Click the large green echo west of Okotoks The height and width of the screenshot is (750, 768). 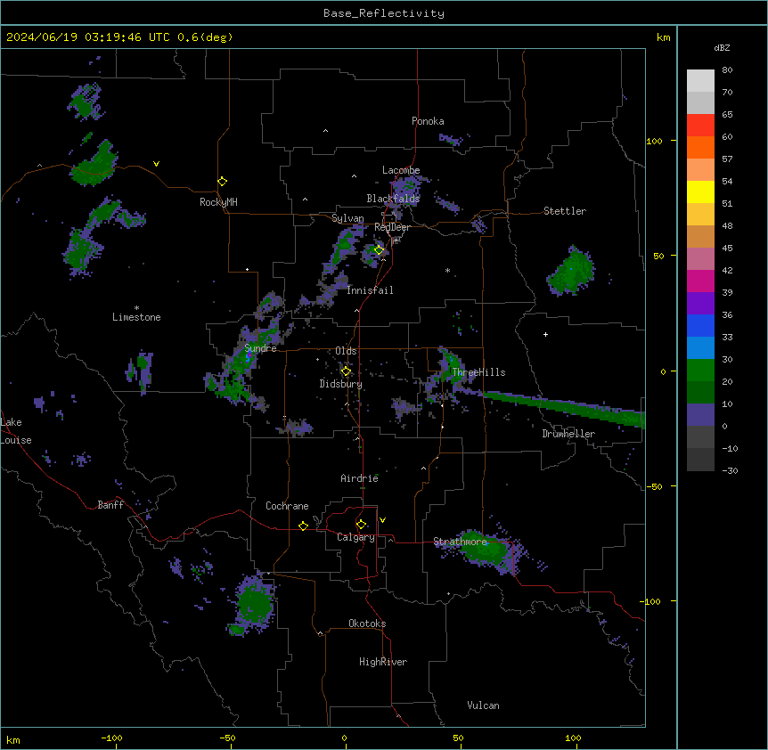click(253, 605)
